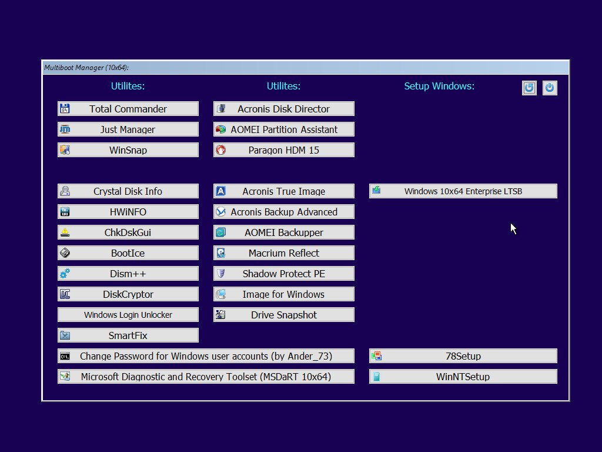The image size is (602, 452).
Task: Click the Macrium Reflect icon
Action: (221, 253)
